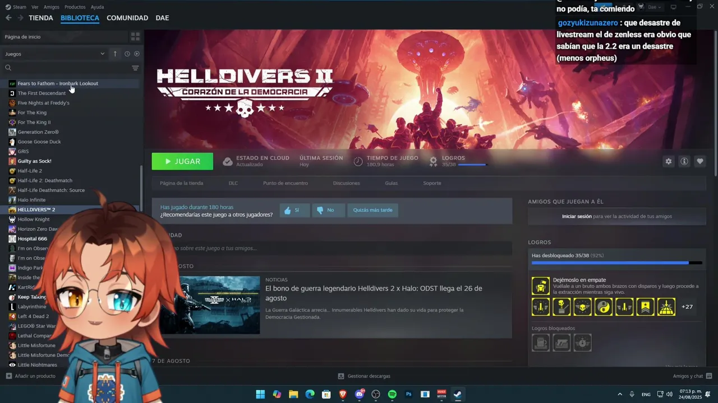The height and width of the screenshot is (403, 718).
Task: Go to TIENDA section
Action: pyautogui.click(x=41, y=18)
